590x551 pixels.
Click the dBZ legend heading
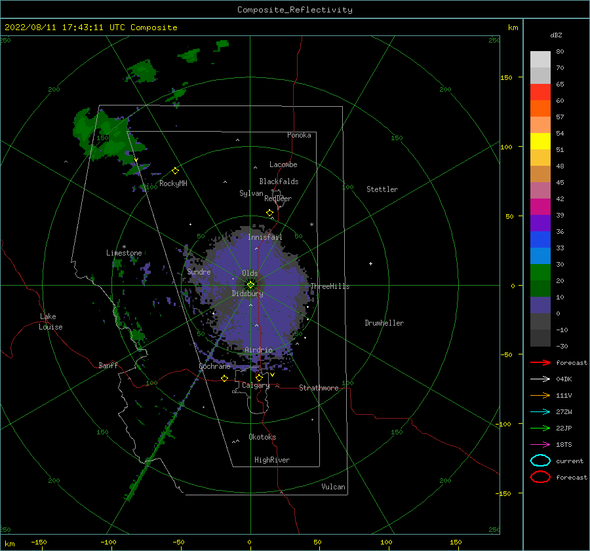pyautogui.click(x=556, y=35)
